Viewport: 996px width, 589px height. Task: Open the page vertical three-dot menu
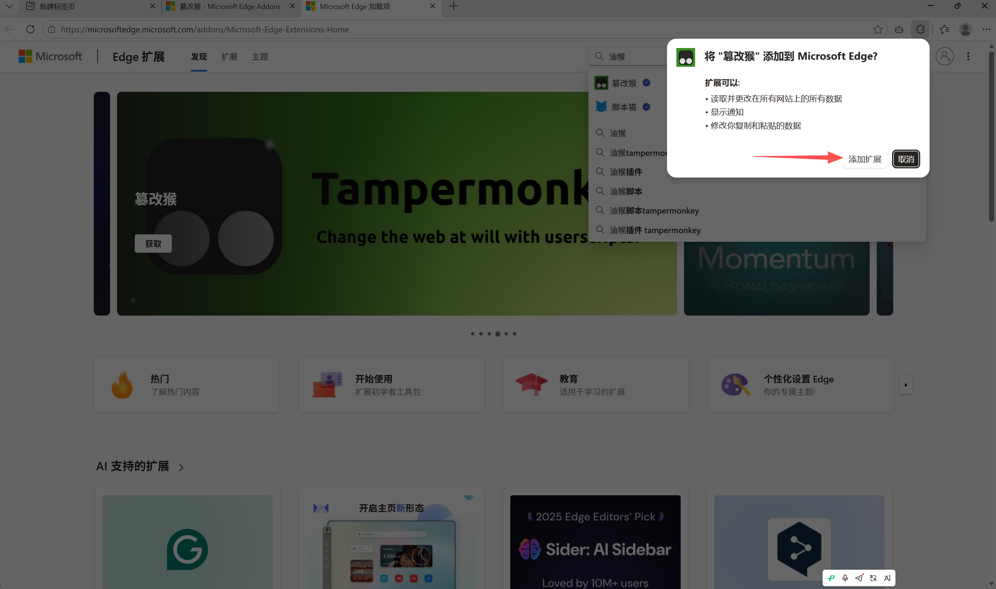point(968,57)
